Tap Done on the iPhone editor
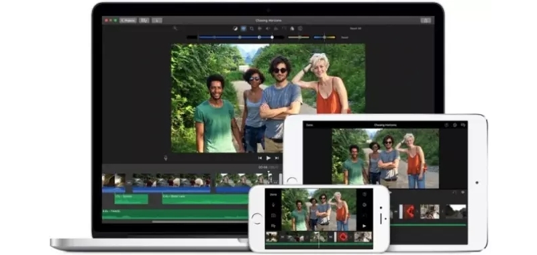Viewport: 537px width, 255px height. [x=273, y=195]
